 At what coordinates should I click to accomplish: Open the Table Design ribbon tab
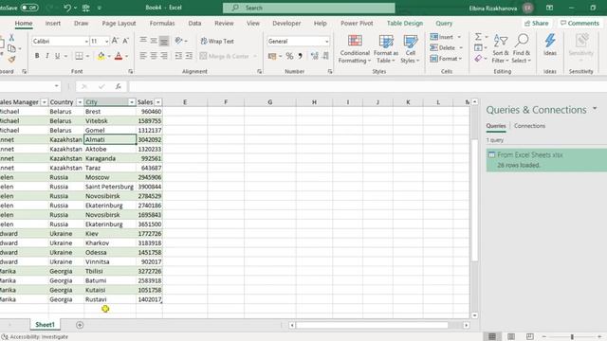405,23
